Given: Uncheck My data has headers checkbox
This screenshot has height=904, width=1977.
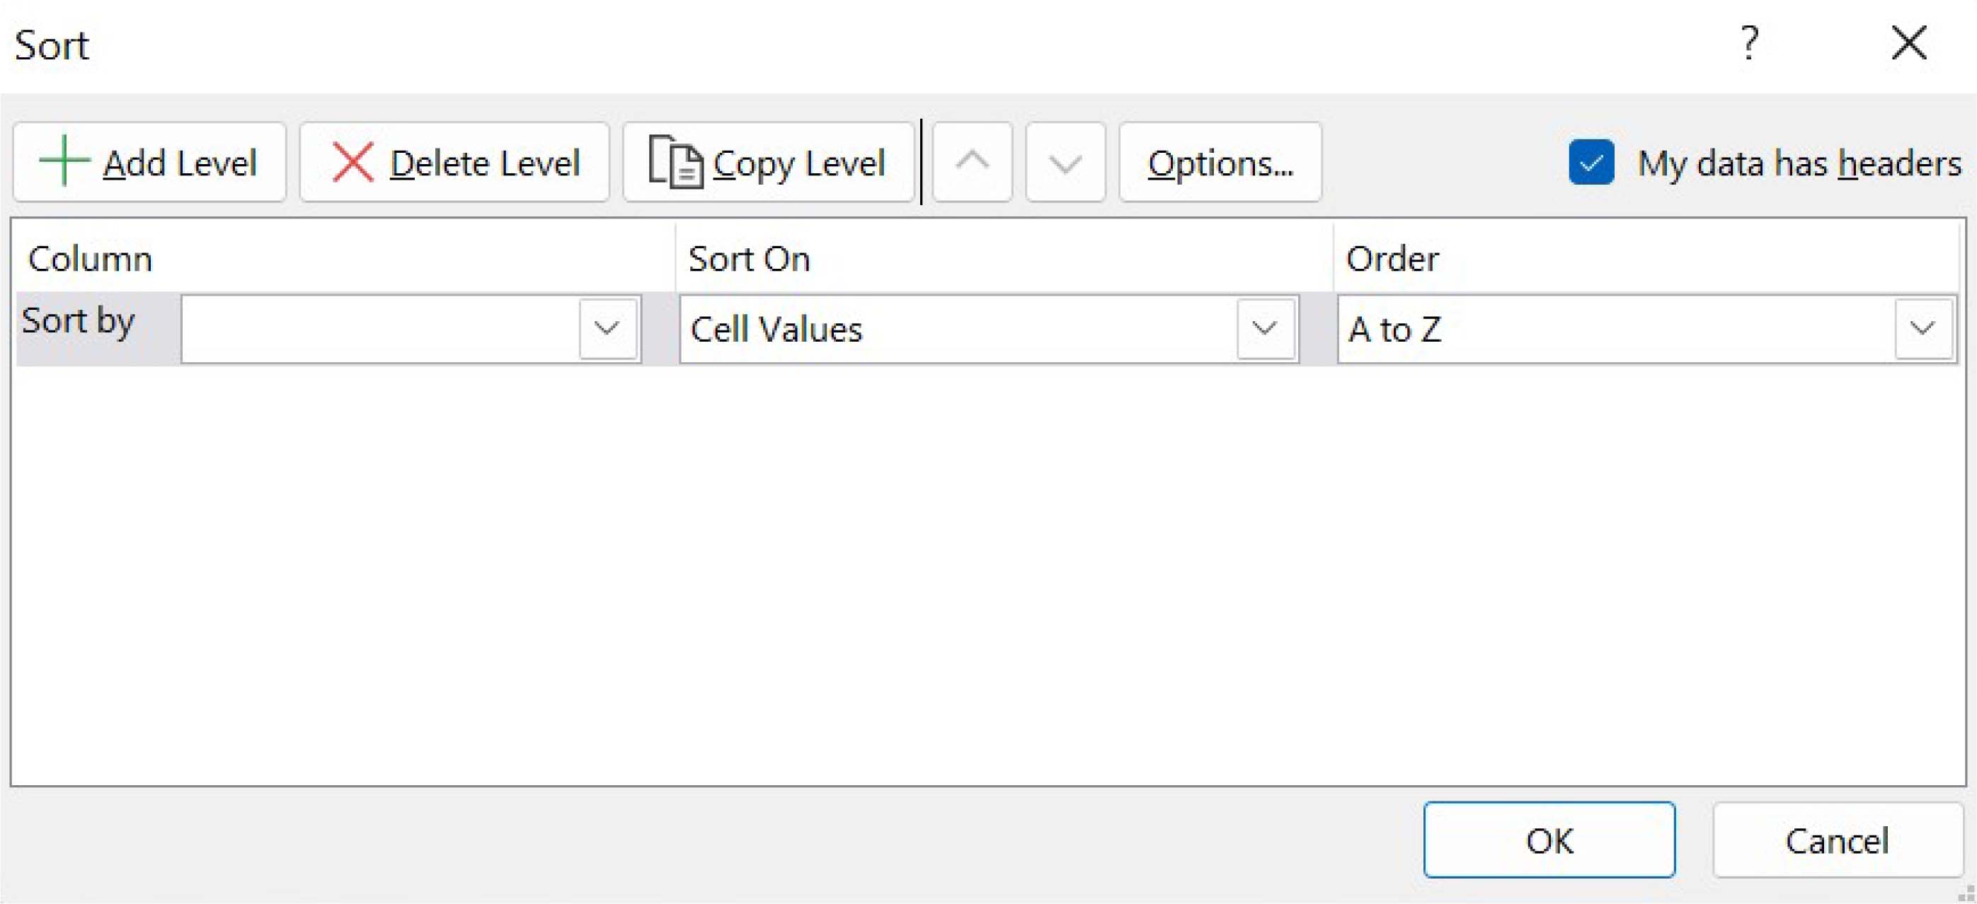Looking at the screenshot, I should (x=1591, y=163).
